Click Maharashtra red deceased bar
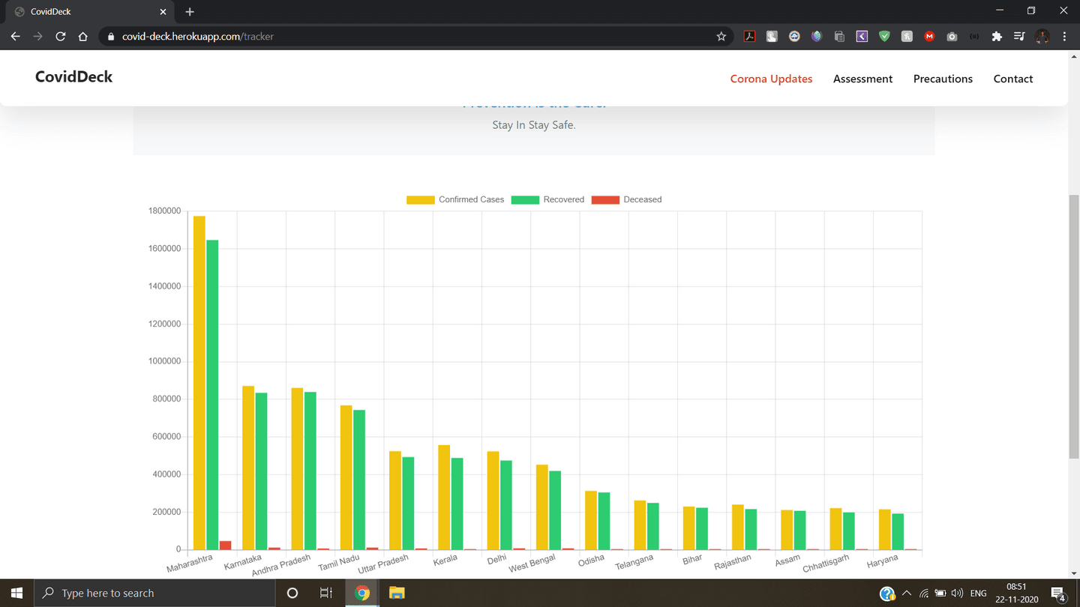Viewport: 1080px width, 607px height. [x=225, y=546]
